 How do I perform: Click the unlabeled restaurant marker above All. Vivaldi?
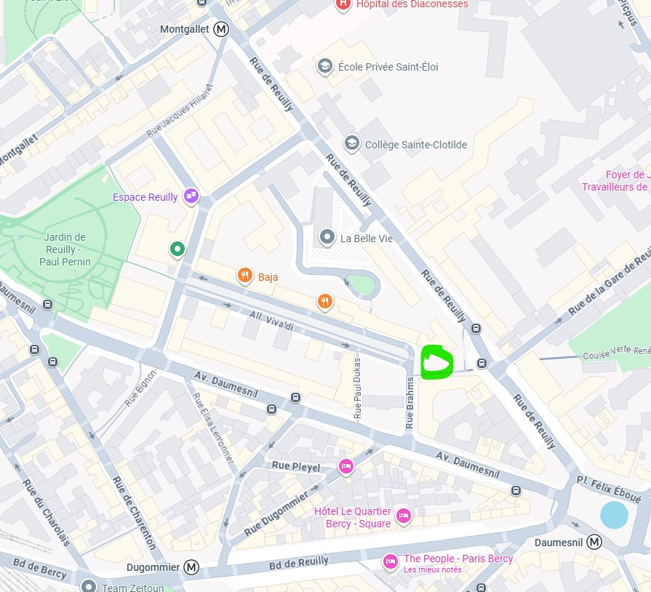tap(325, 302)
